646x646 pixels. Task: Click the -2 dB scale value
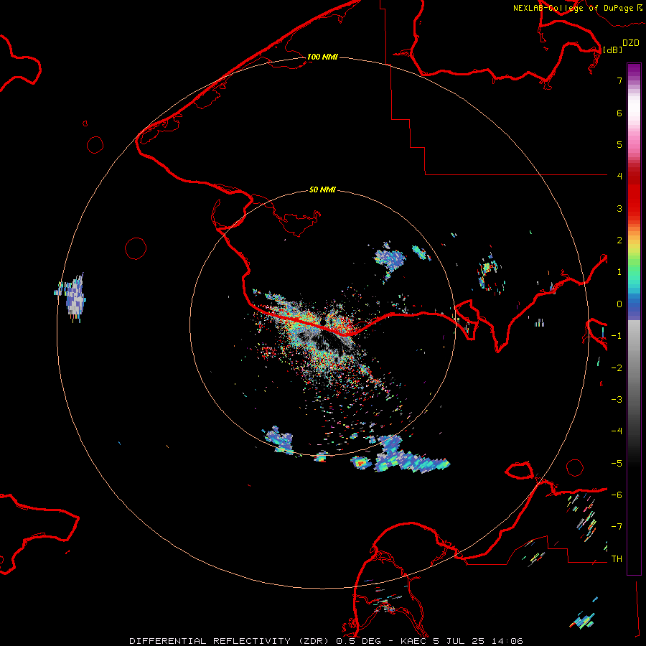pos(617,368)
